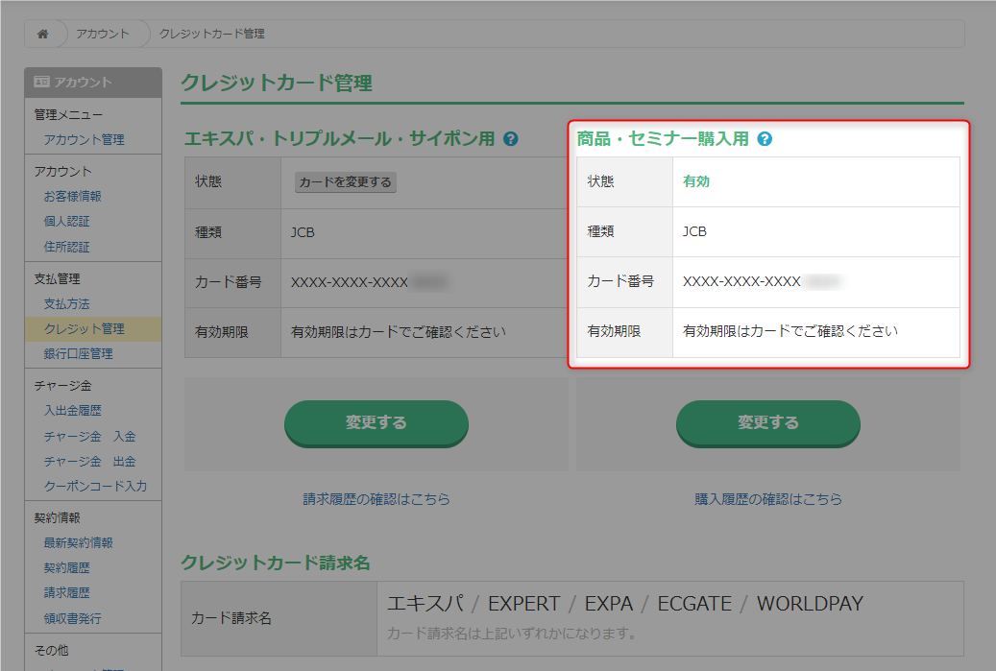
Task: Select 支払方法 in sidebar
Action: click(x=66, y=303)
